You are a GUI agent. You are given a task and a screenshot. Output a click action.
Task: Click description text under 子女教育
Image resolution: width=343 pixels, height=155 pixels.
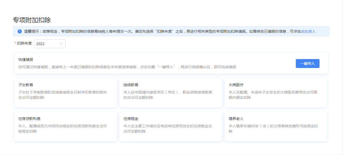(x=63, y=95)
